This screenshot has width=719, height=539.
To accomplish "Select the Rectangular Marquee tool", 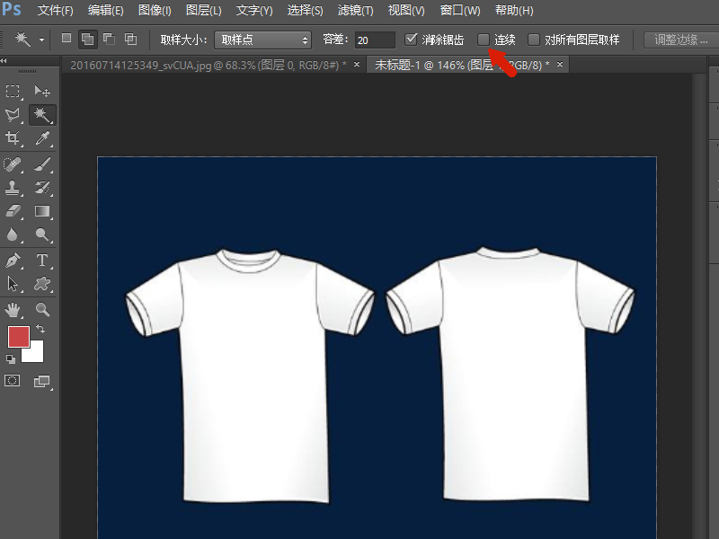I will click(13, 91).
